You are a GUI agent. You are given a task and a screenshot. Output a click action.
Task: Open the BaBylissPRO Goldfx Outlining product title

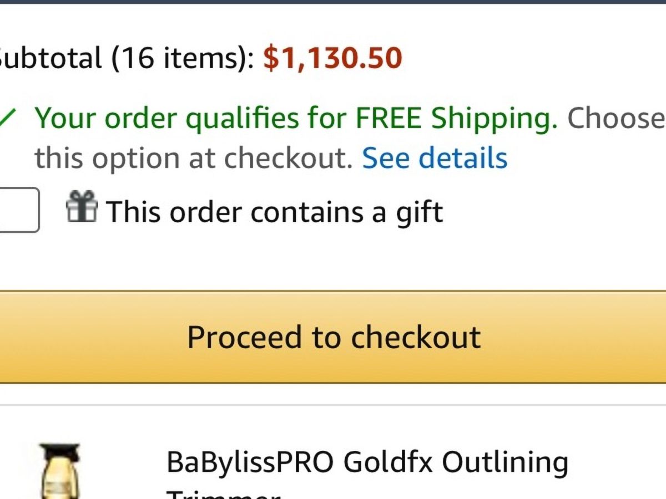367,462
